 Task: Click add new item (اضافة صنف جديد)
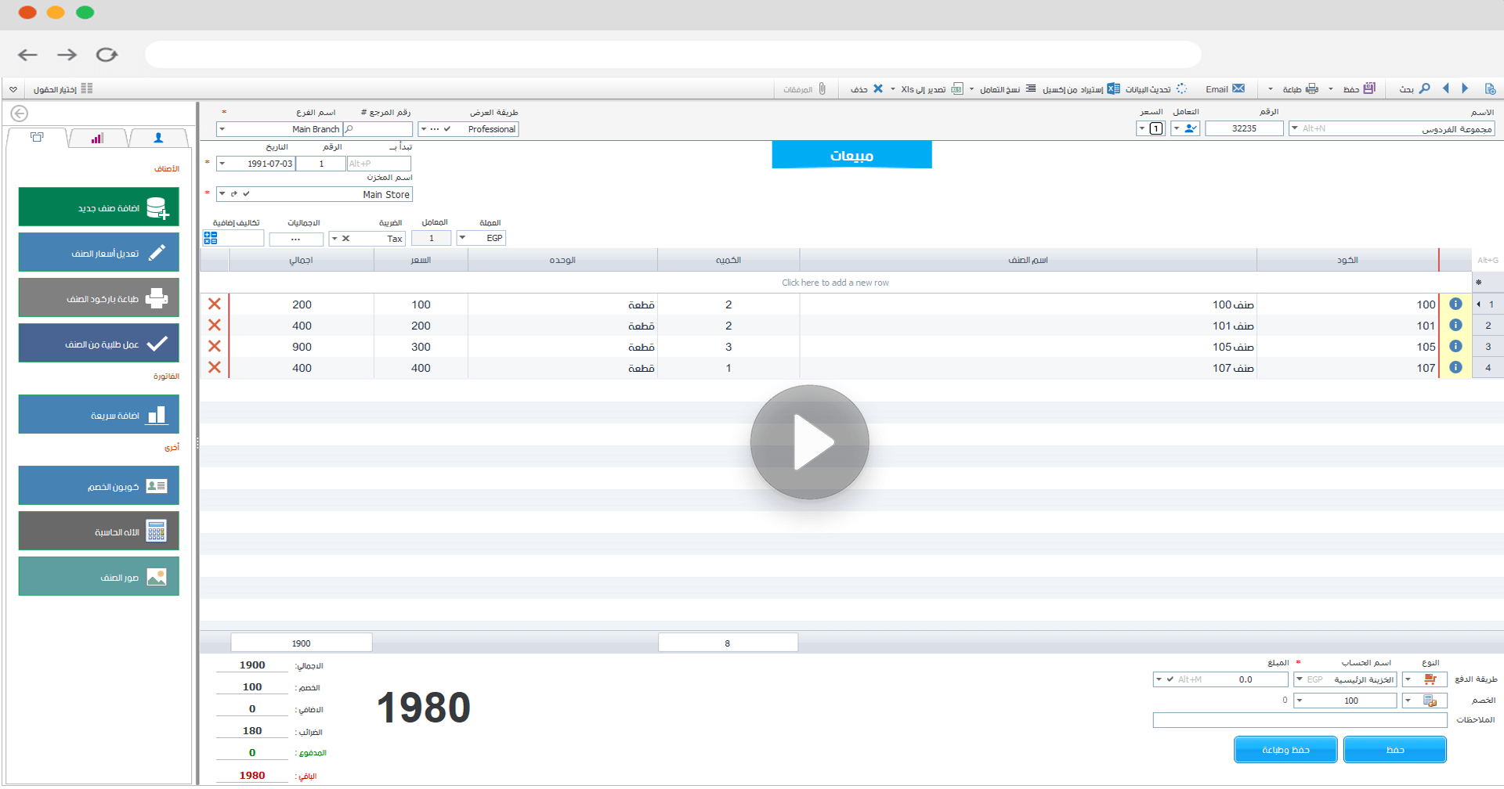pos(99,207)
